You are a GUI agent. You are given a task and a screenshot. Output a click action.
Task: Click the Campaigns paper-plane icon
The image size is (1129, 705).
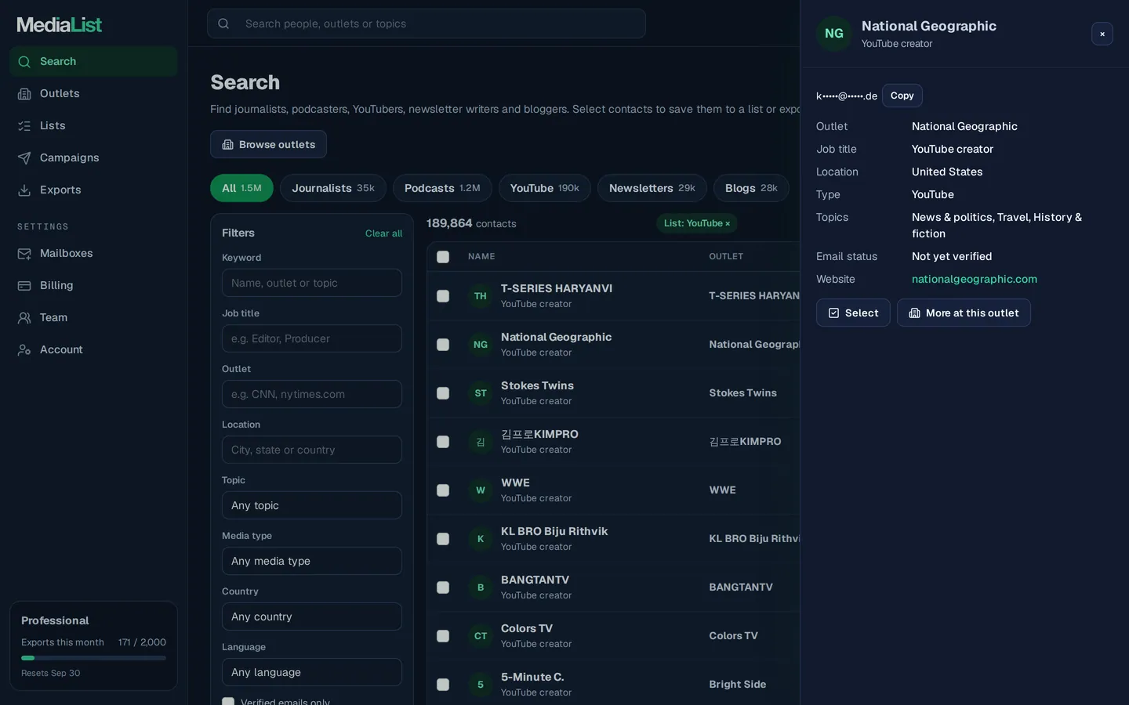[x=24, y=158]
